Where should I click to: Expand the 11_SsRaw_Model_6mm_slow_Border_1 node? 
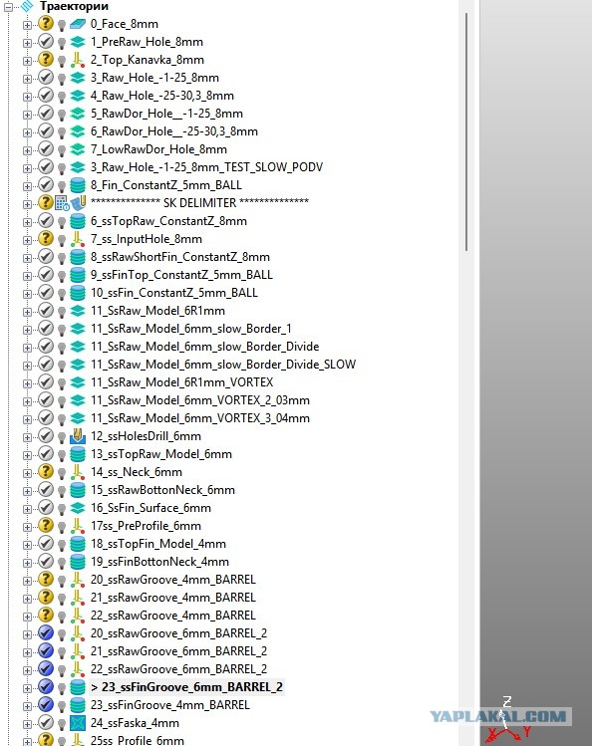tap(27, 330)
